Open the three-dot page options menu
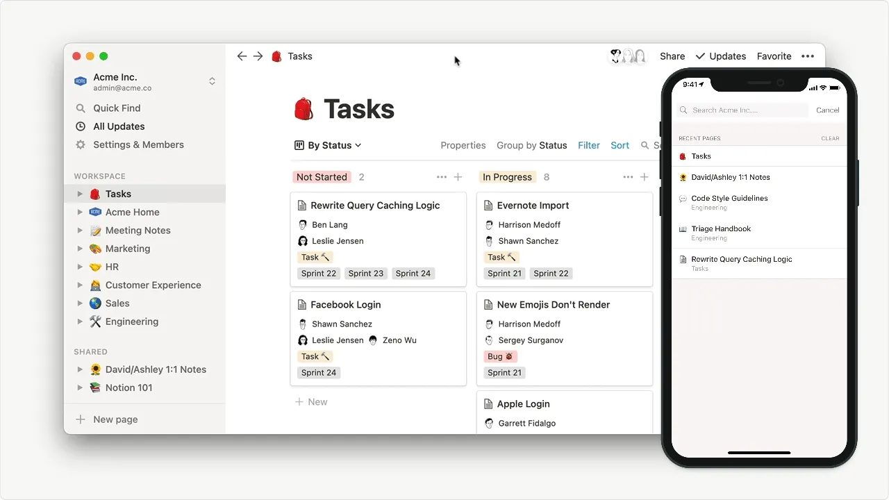The image size is (889, 500). click(x=807, y=56)
